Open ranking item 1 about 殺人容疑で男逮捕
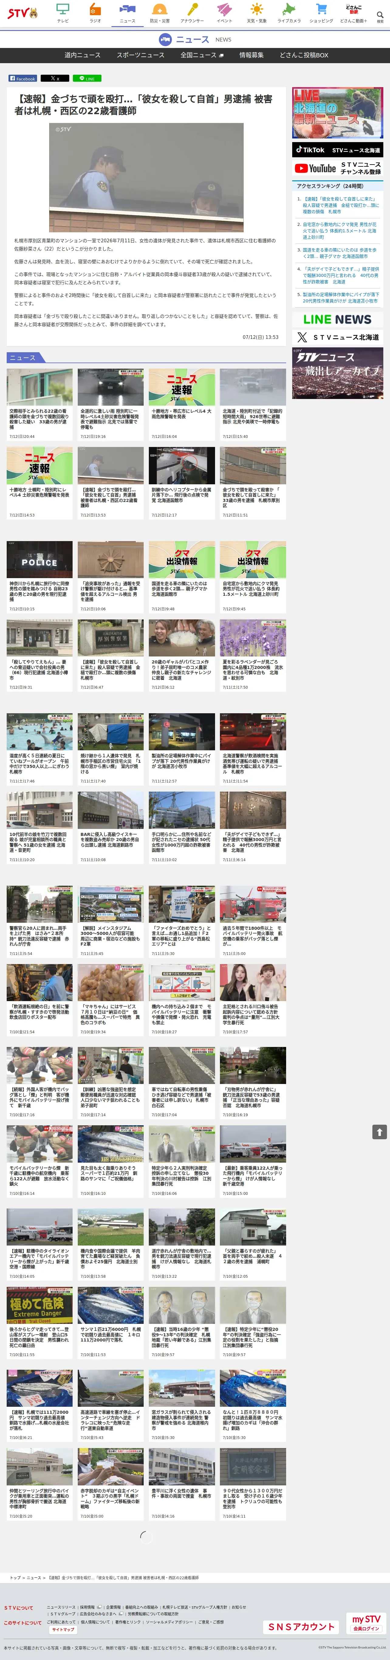The width and height of the screenshot is (390, 1660). pyautogui.click(x=340, y=205)
